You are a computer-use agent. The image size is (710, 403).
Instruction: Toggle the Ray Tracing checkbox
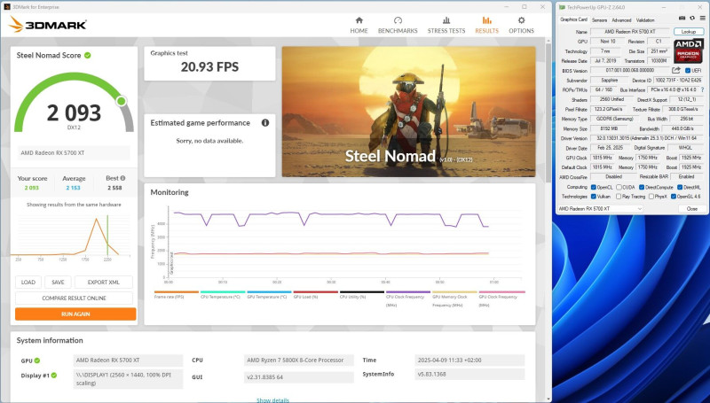point(619,197)
